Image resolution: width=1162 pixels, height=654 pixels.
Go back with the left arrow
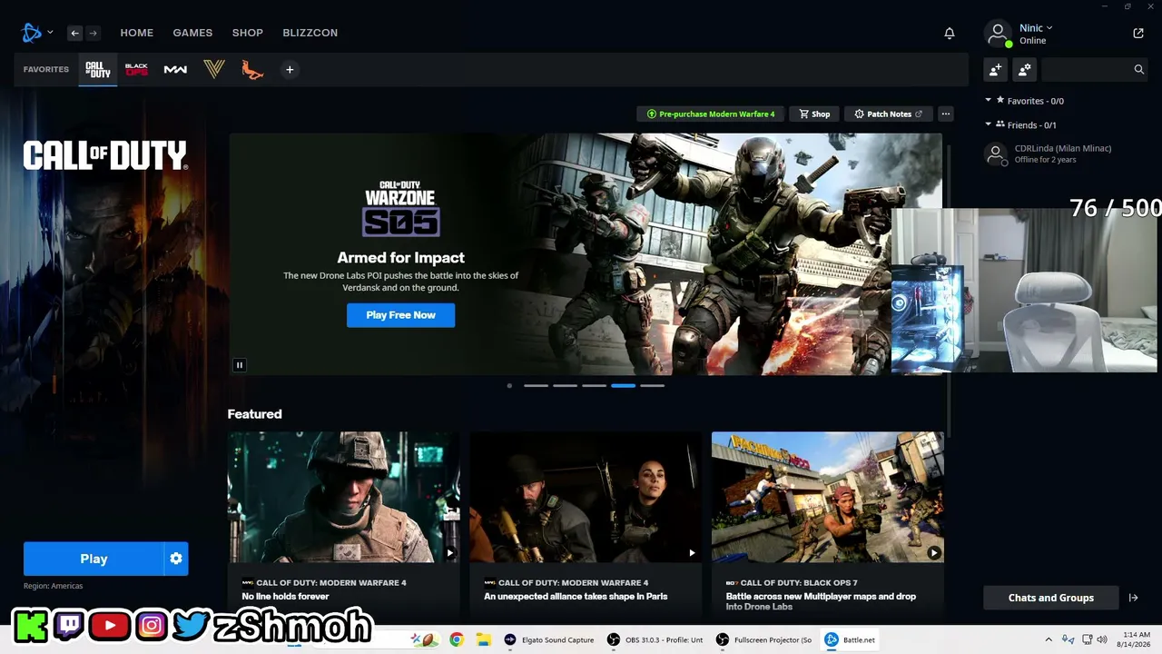75,33
